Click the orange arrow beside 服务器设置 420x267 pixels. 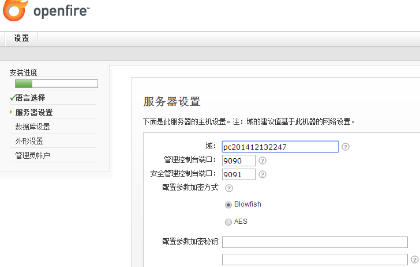point(11,112)
